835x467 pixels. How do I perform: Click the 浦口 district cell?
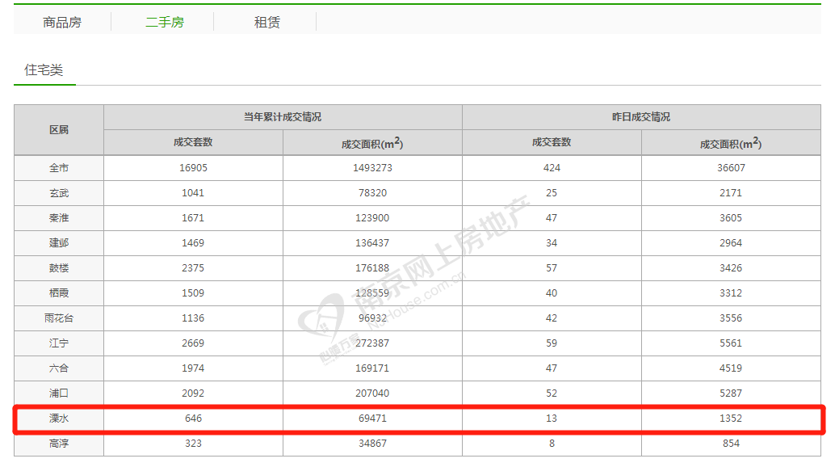pos(59,393)
